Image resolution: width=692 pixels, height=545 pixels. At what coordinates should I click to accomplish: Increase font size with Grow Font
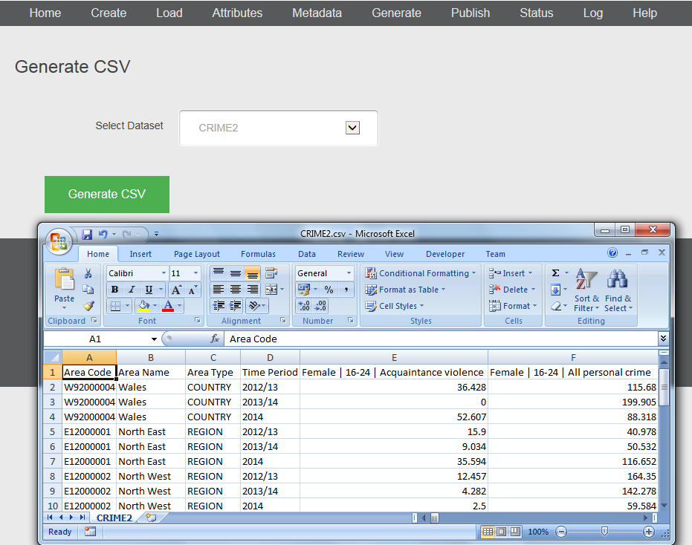[176, 290]
